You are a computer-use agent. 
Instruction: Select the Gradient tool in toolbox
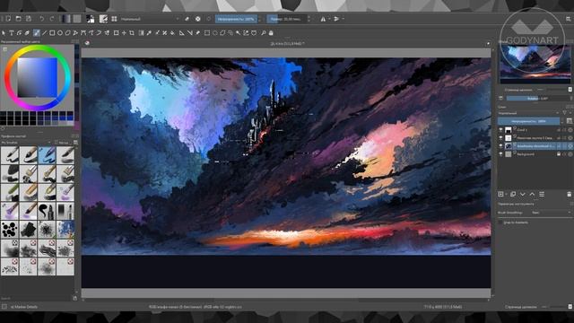142,33
